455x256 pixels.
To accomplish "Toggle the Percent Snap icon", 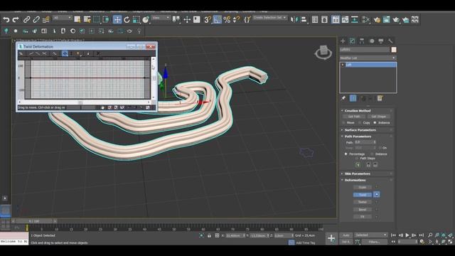I will click(x=227, y=19).
